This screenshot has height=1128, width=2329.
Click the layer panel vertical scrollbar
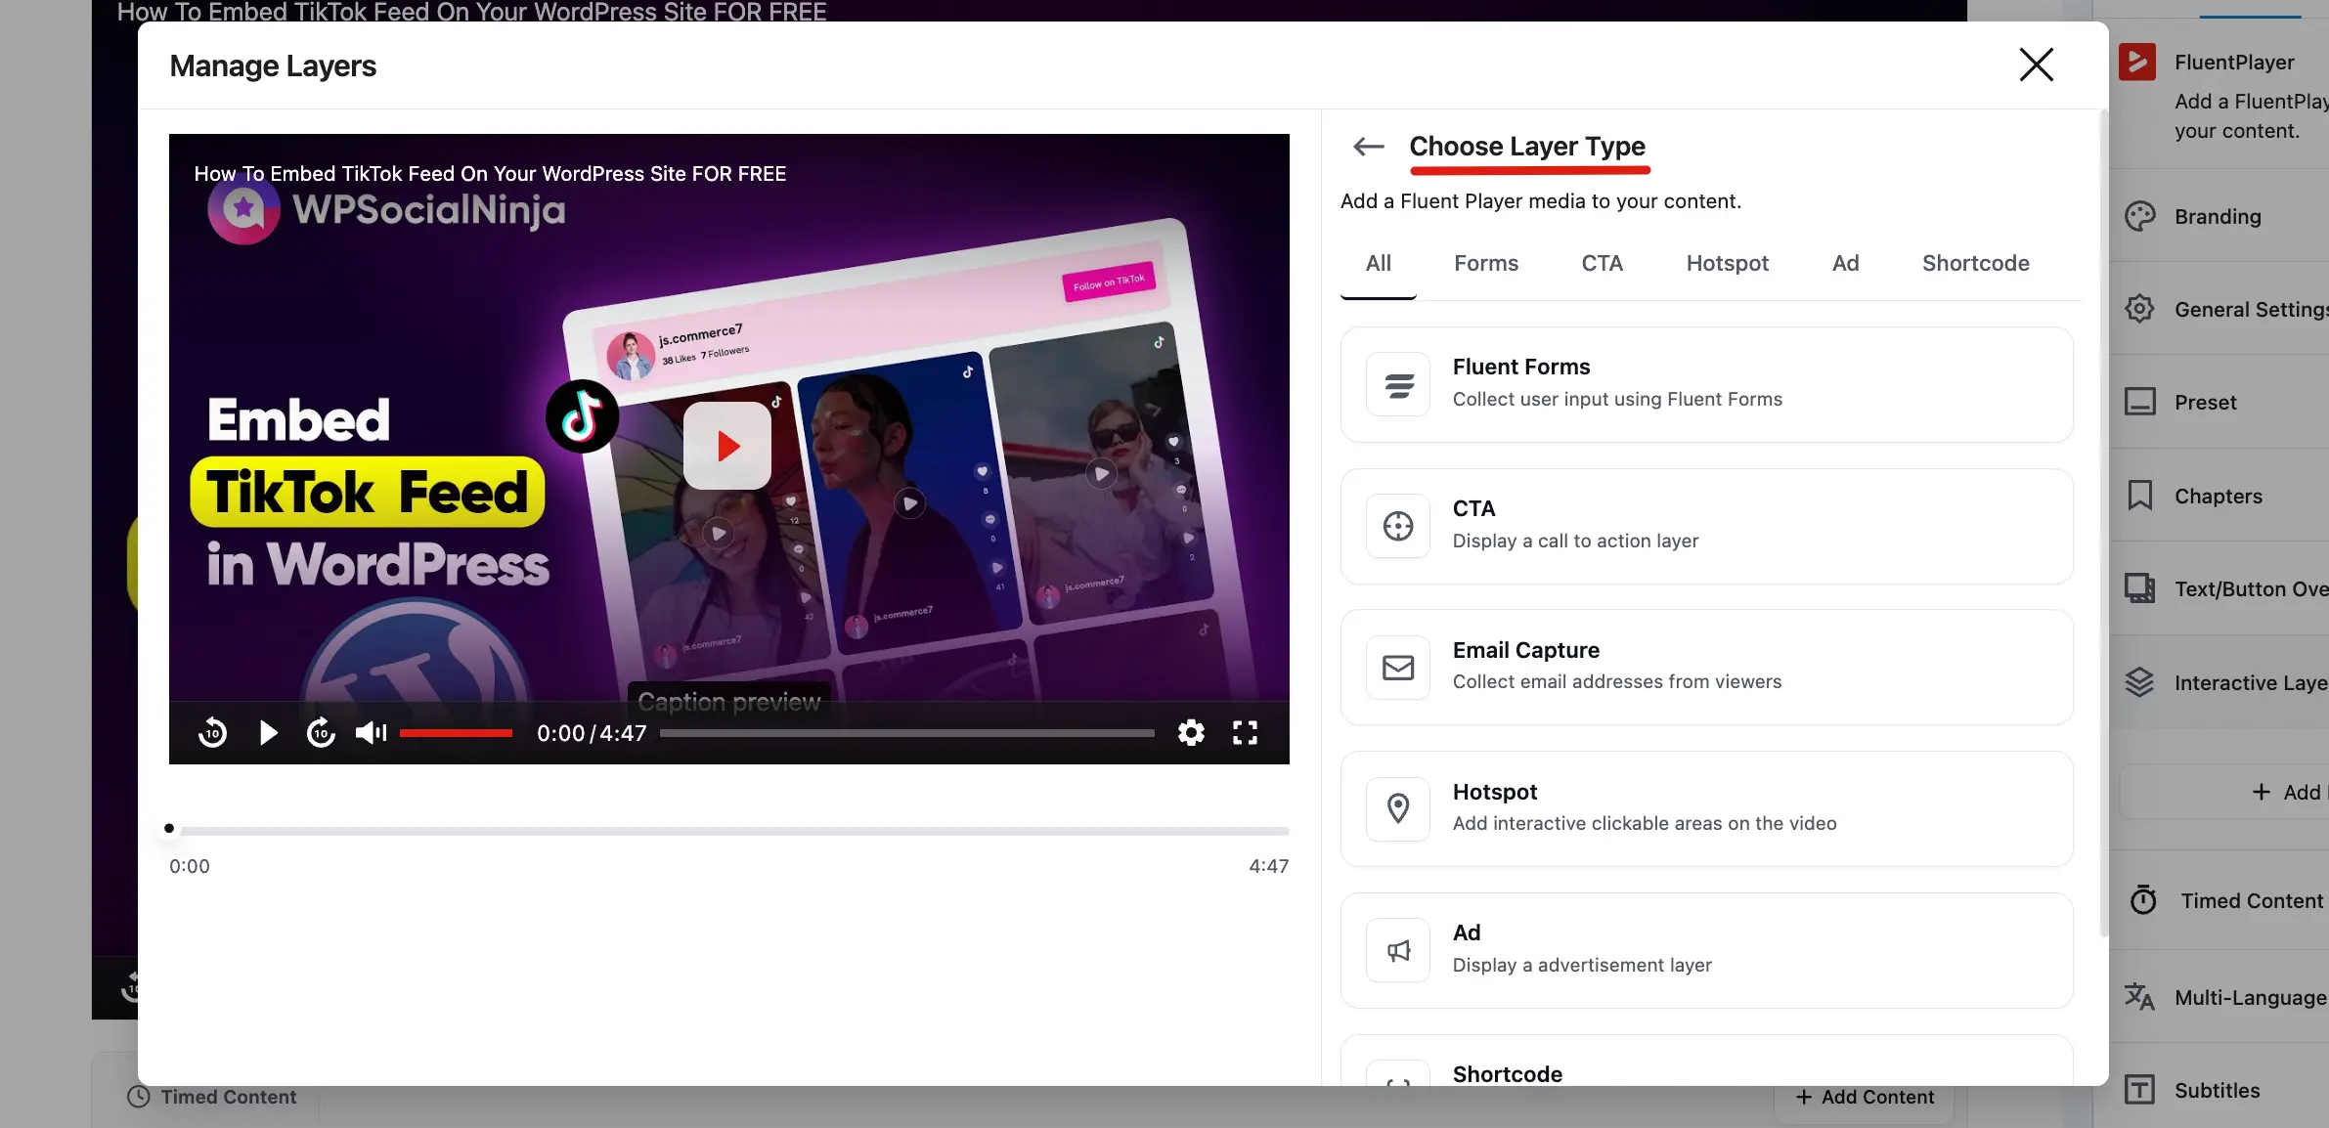[x=2103, y=523]
